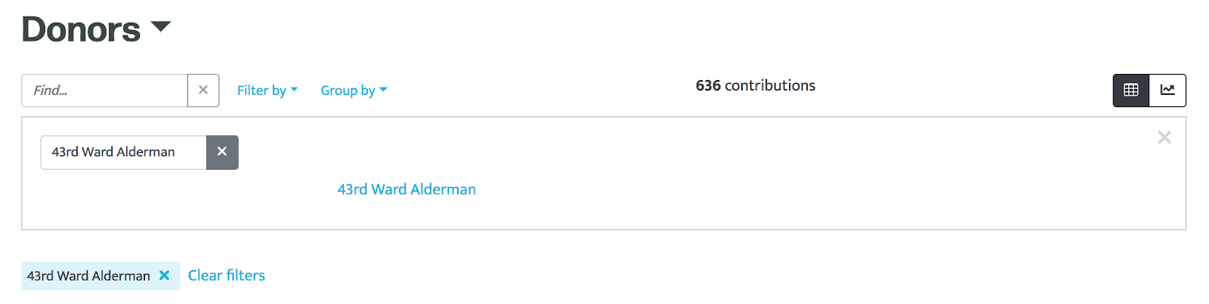The height and width of the screenshot is (304, 1209).
Task: Click the bold 636 number
Action: [x=708, y=86]
